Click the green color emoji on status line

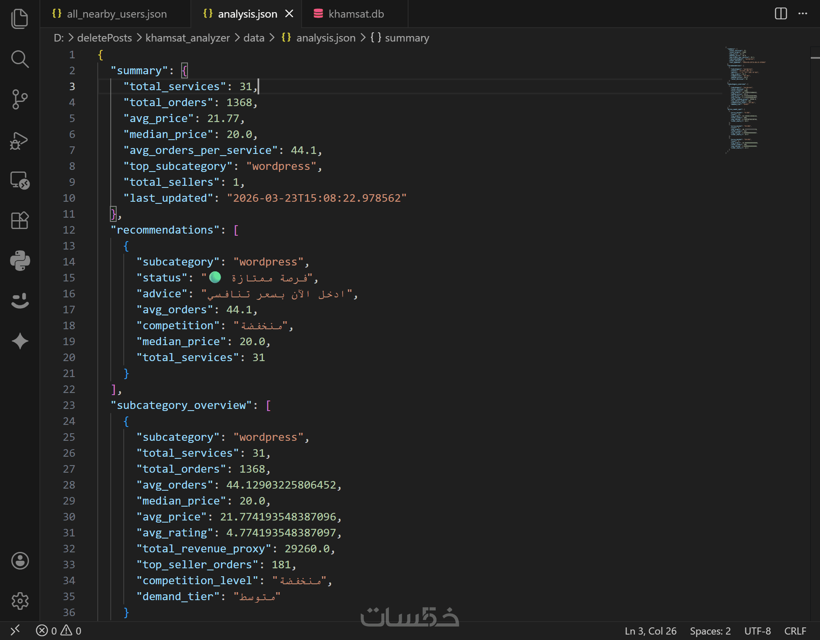click(215, 277)
